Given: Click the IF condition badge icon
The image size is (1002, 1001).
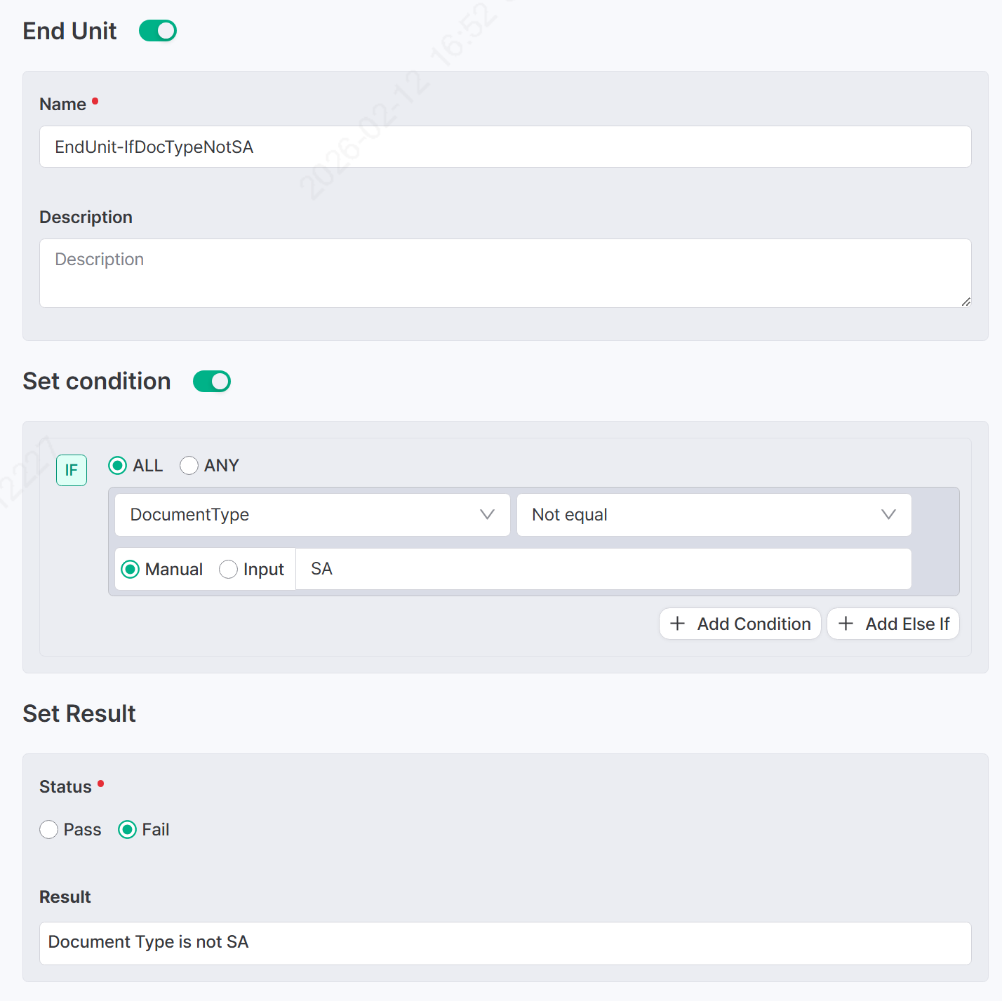Looking at the screenshot, I should 72,470.
